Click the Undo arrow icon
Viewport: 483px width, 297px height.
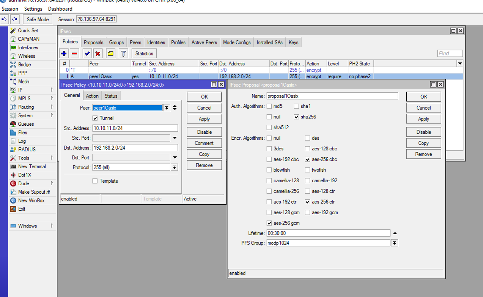click(x=4, y=19)
